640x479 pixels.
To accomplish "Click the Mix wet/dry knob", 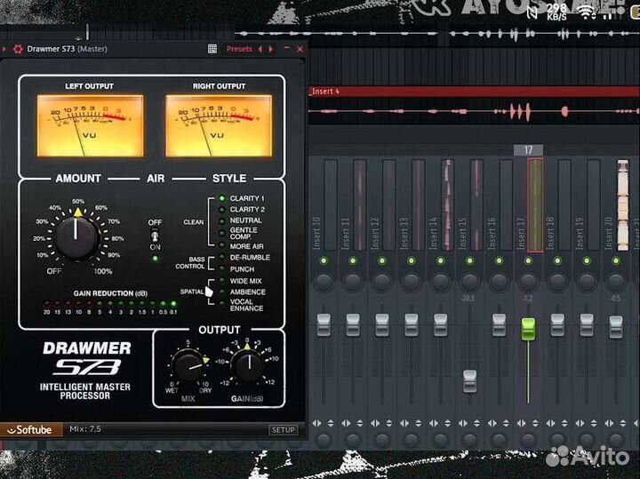I will pos(189,364).
